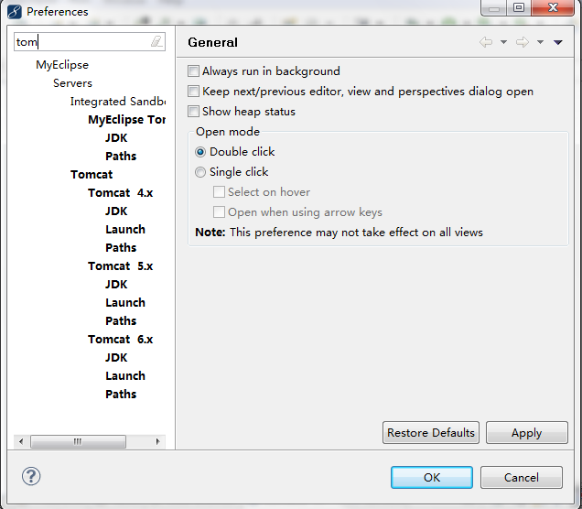
Task: Select the Single click open mode
Action: click(x=200, y=172)
